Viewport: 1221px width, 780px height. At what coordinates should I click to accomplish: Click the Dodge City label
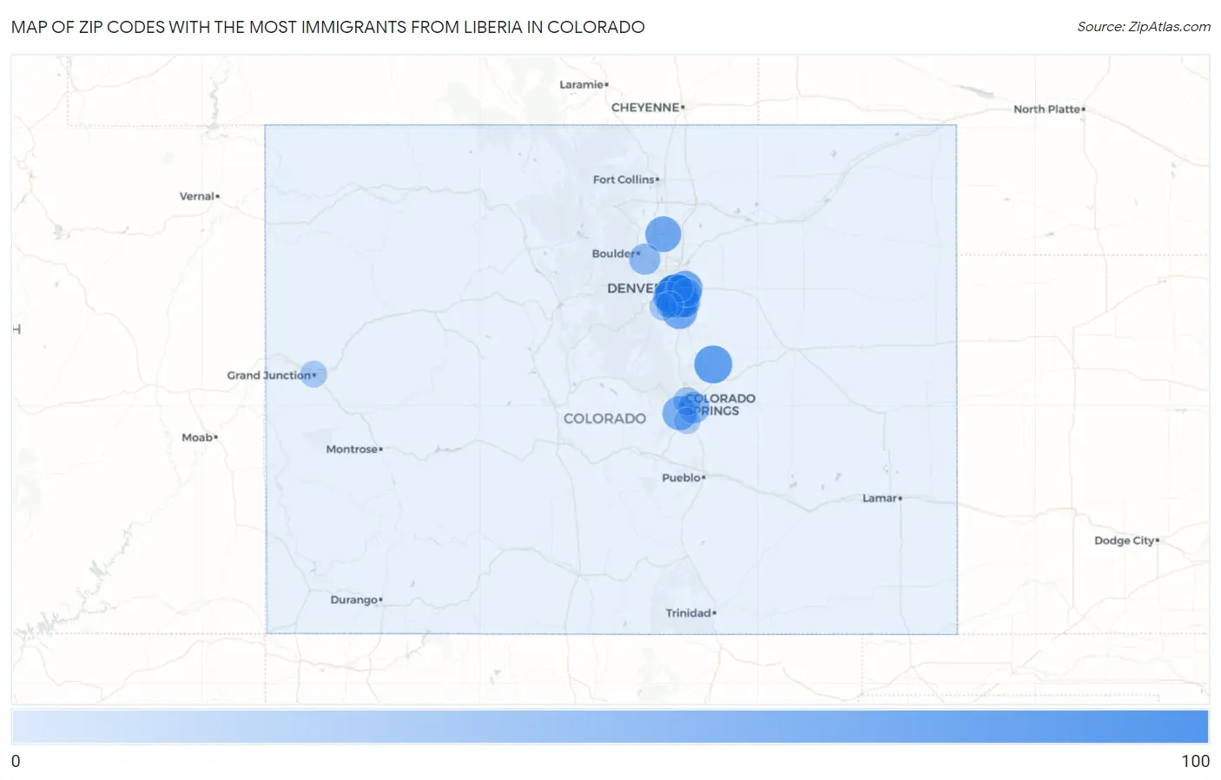click(1126, 541)
